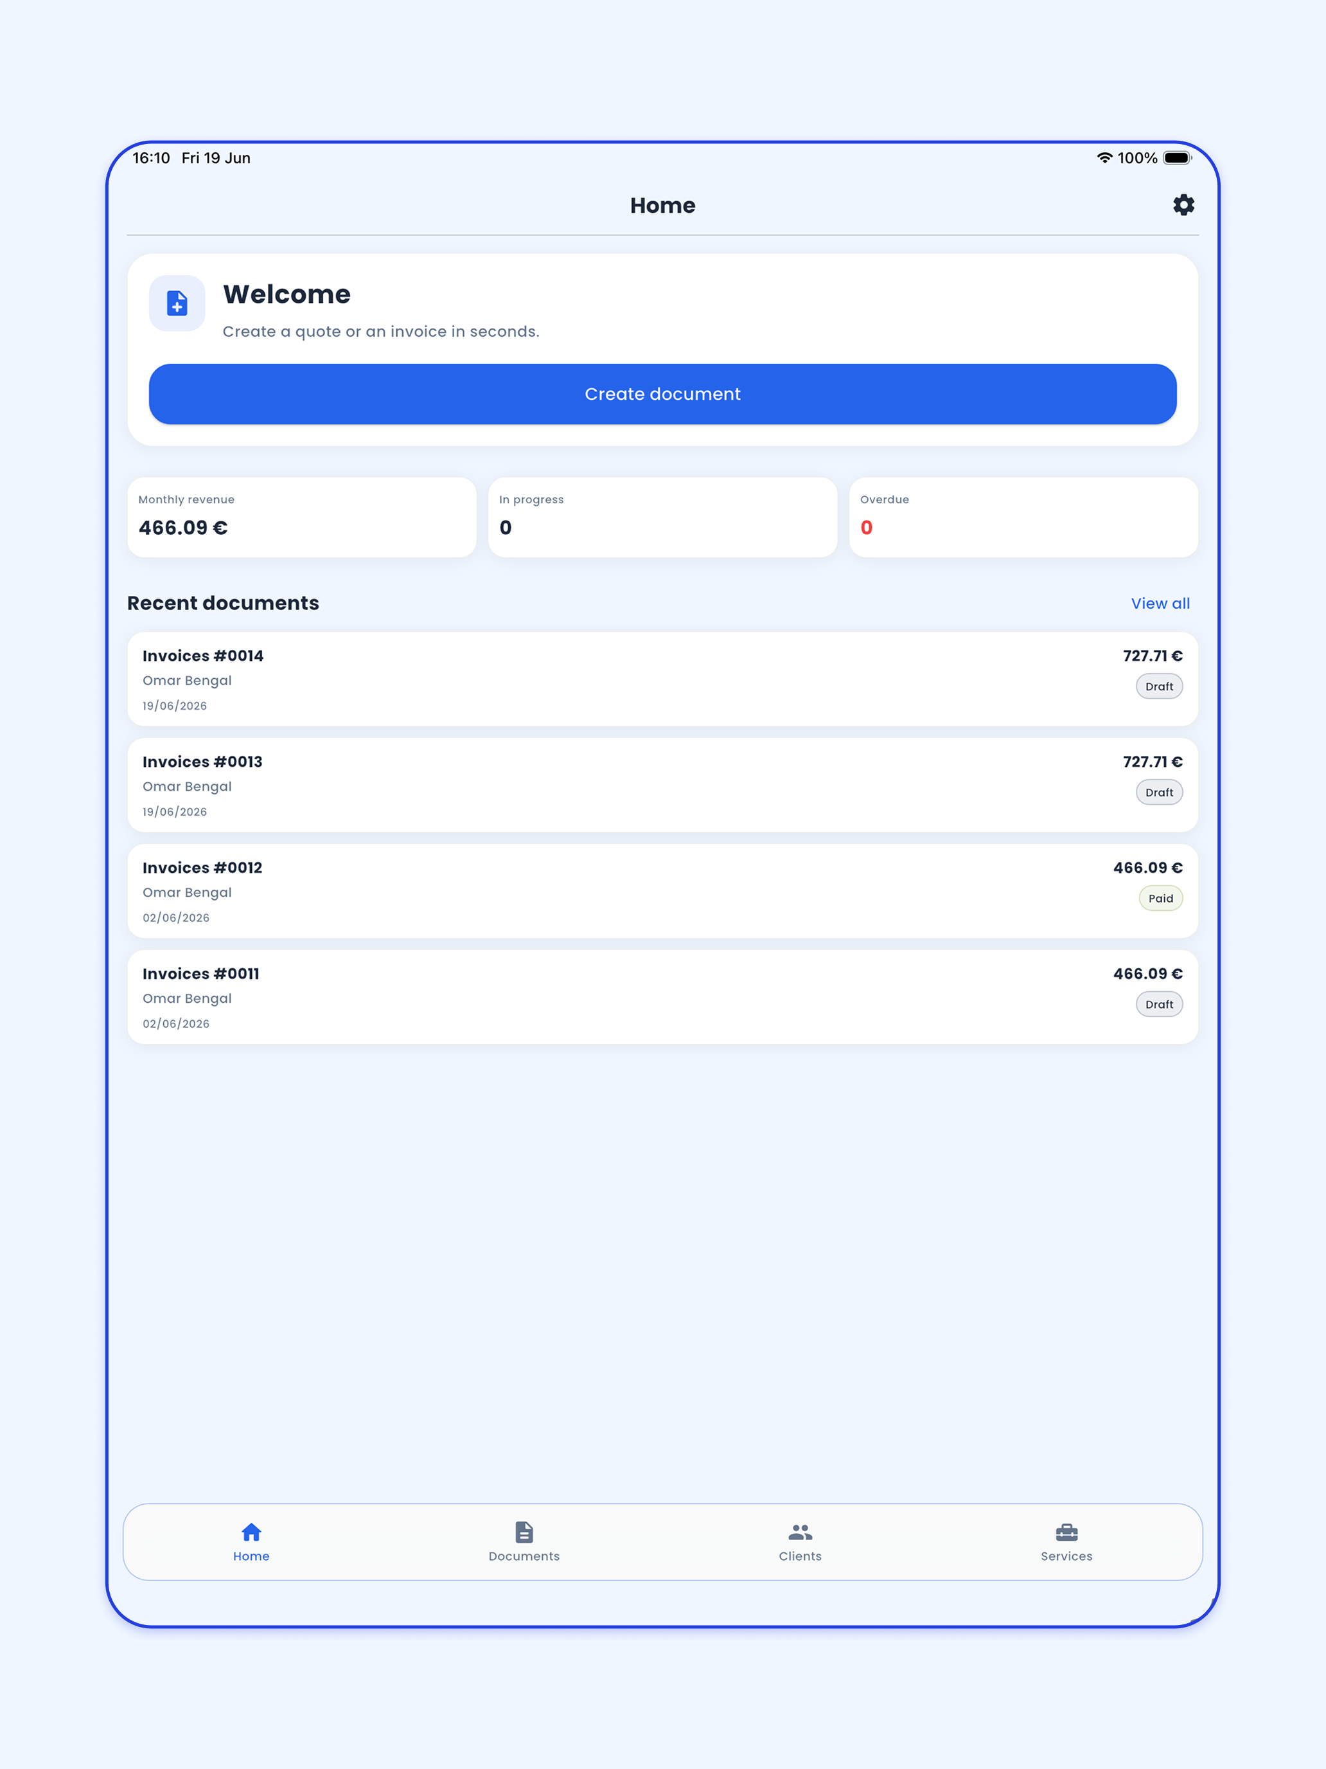Tap the Wi-Fi status icon
Screen dimensions: 1326x1769
1104,157
